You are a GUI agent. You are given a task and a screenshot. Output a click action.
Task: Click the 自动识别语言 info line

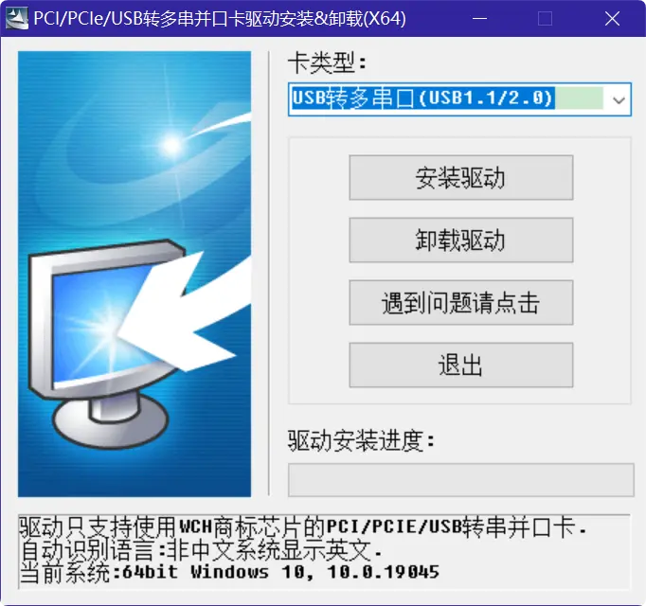[x=200, y=550]
